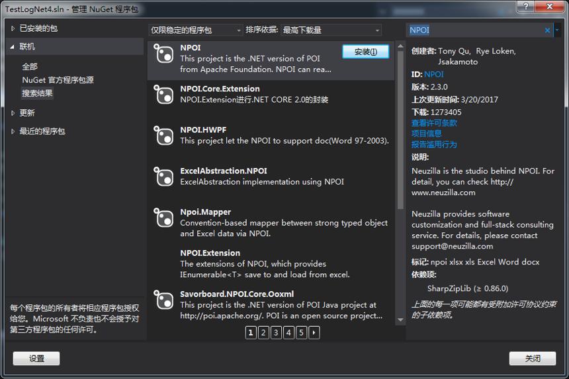Open the 最高下载量 sort dropdown
Screen dimensions: 569x379
click(x=331, y=30)
